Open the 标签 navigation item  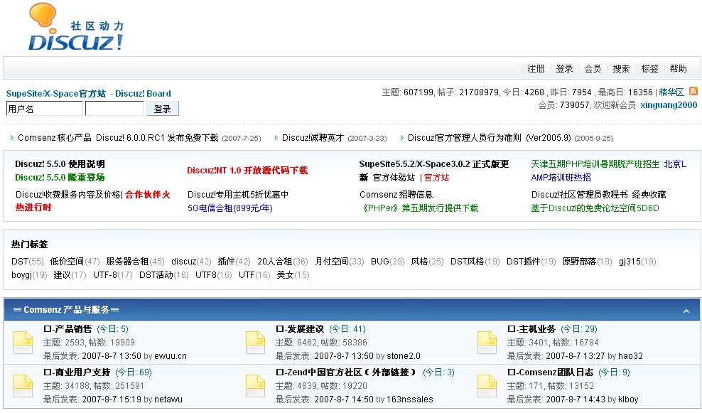point(649,68)
